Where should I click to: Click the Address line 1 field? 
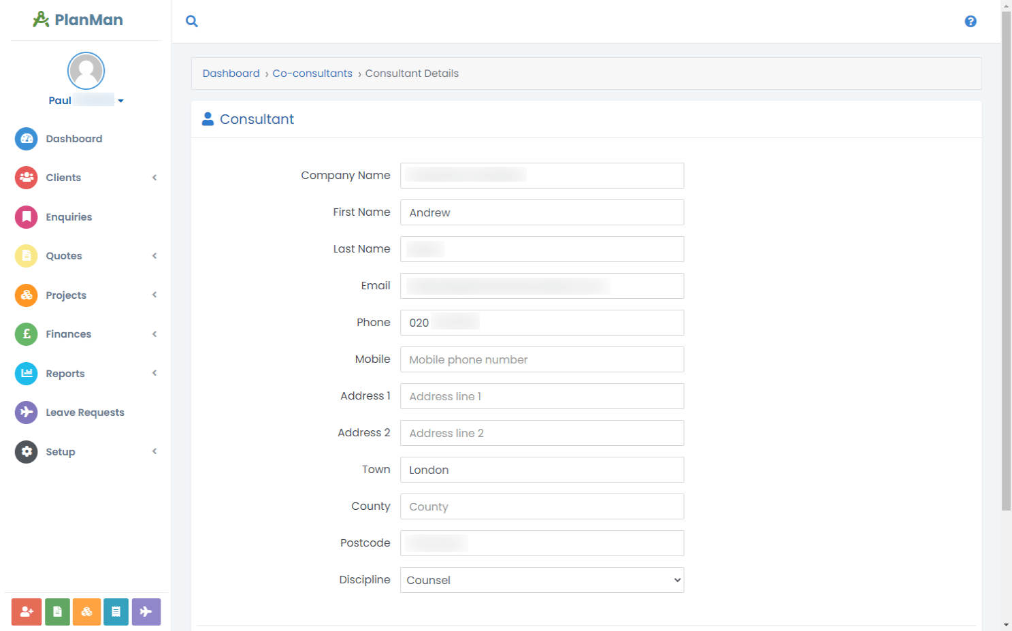tap(542, 396)
